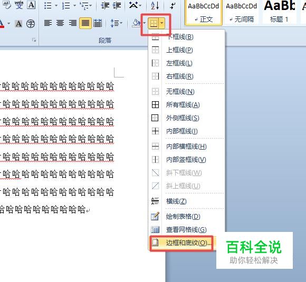Click the bottom border button in ribbon

pyautogui.click(x=154, y=23)
